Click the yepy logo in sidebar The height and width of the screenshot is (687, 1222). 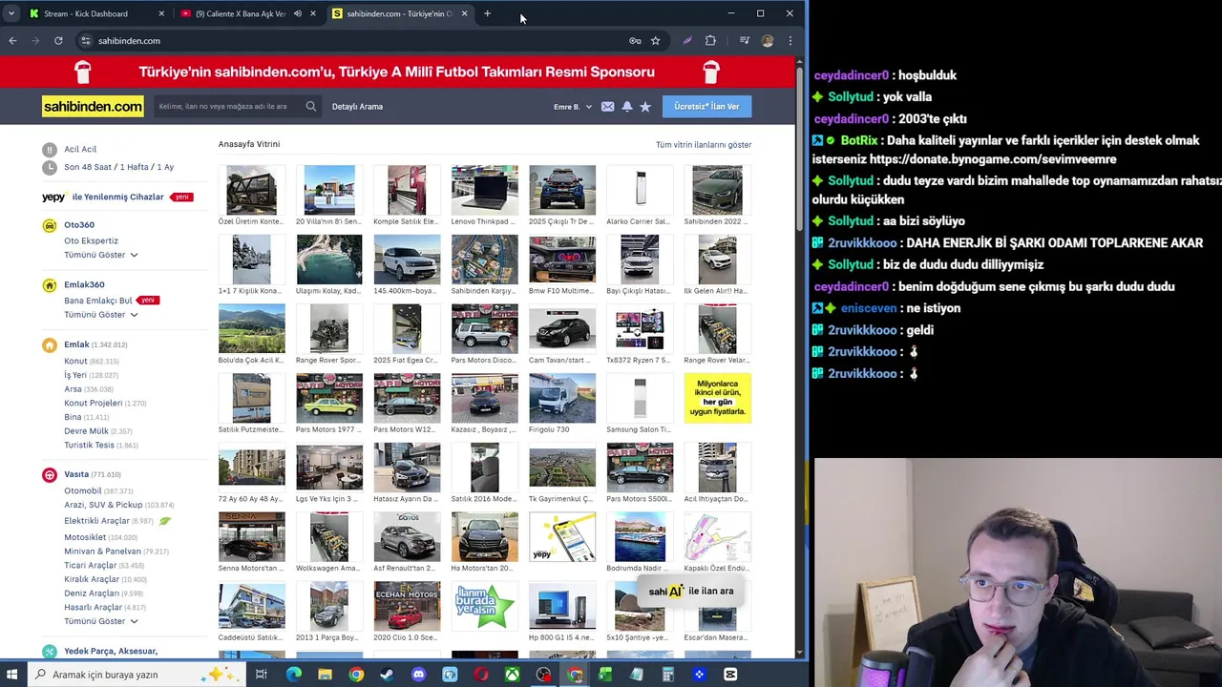coord(53,197)
